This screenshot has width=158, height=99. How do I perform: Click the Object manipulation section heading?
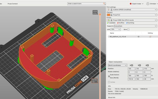[115, 62]
